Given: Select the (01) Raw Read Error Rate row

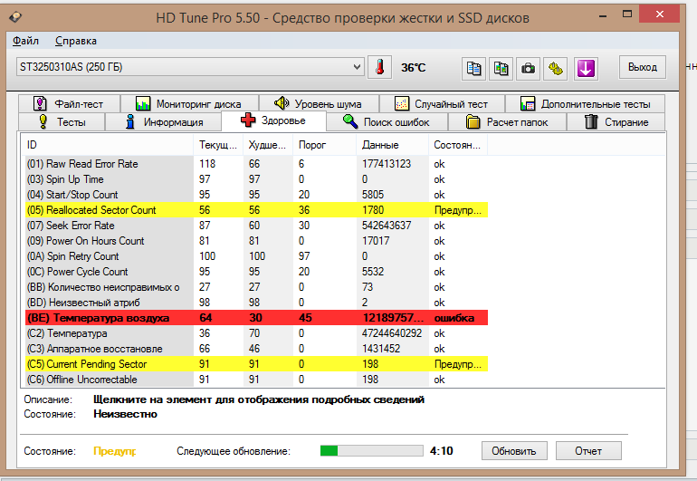Looking at the screenshot, I should (x=256, y=164).
